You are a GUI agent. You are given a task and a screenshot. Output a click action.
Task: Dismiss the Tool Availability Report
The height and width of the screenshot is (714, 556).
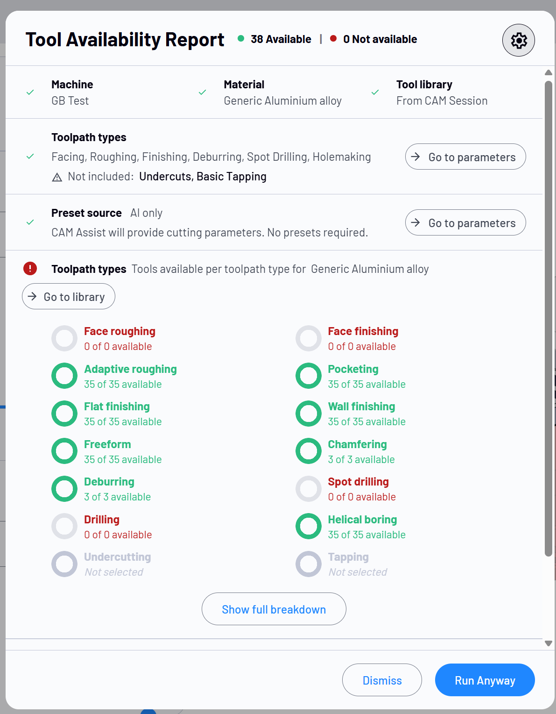pyautogui.click(x=382, y=680)
